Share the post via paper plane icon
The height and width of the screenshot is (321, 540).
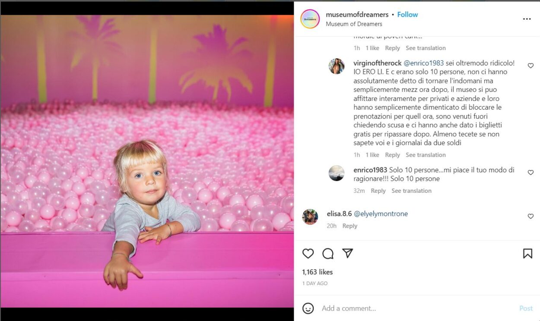tap(348, 253)
